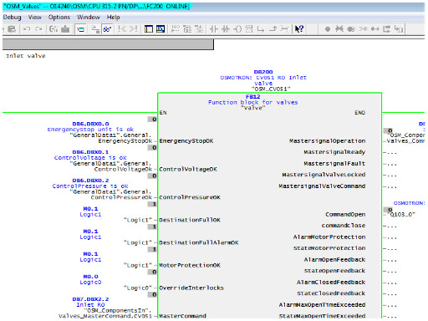Select the MastersignalValveLocked output pin
This screenshot has width=428, height=321.
(324, 175)
